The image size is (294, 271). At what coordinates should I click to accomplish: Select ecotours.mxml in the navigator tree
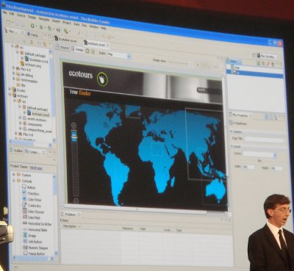coord(38,114)
